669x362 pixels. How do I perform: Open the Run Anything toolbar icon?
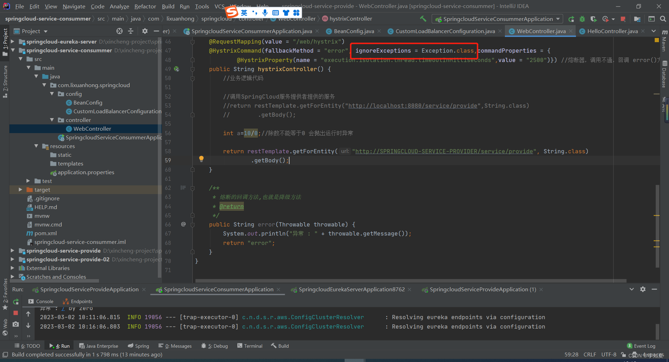click(x=652, y=19)
